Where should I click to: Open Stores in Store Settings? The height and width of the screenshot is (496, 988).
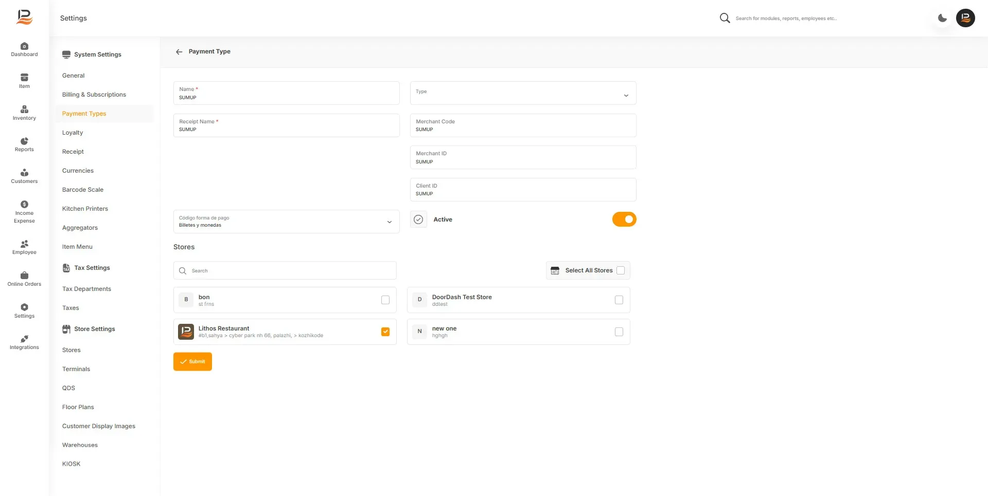72,350
